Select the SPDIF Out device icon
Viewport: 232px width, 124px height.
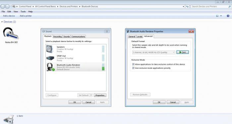pyautogui.click(x=50, y=58)
